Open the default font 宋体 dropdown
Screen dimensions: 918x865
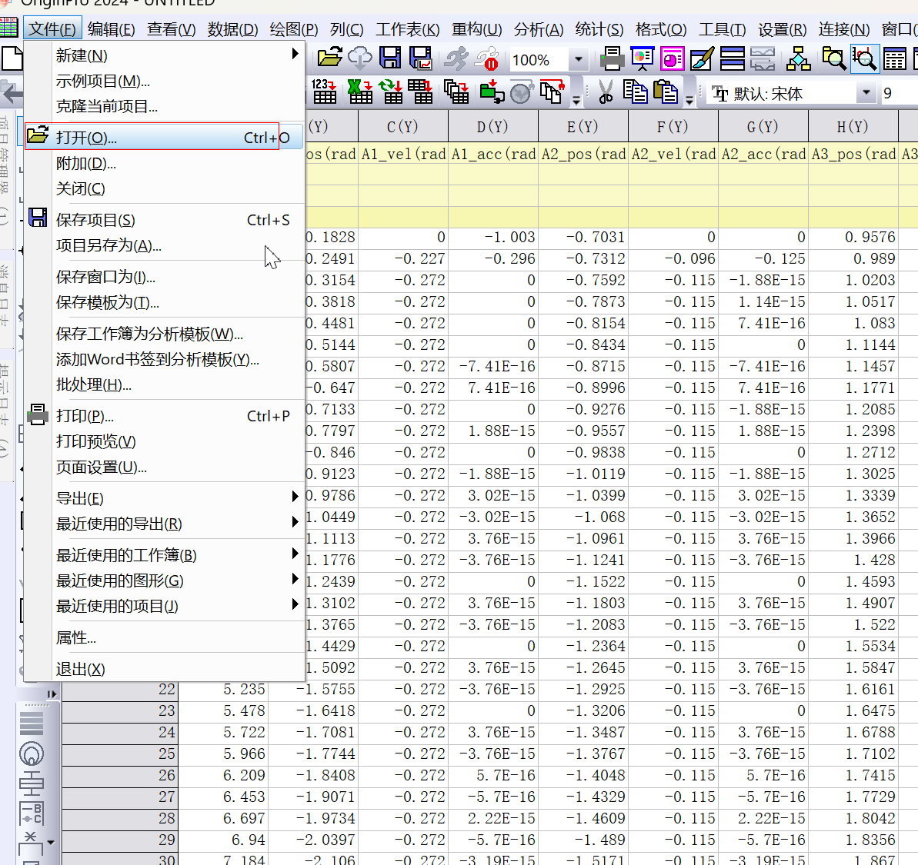[x=866, y=92]
